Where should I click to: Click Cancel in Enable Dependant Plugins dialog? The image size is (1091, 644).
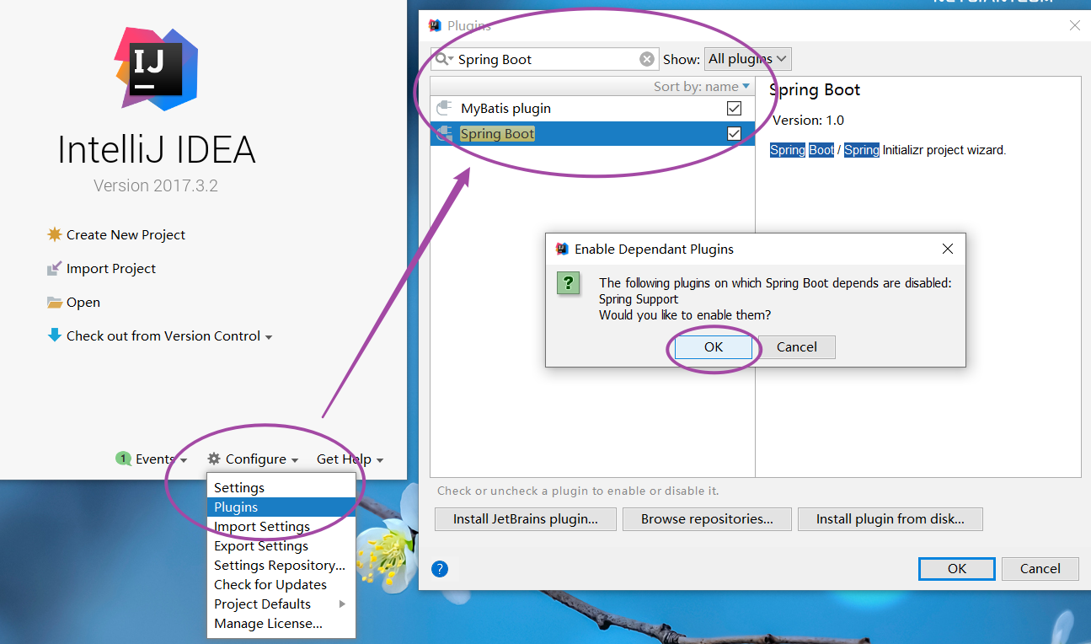[x=797, y=346]
